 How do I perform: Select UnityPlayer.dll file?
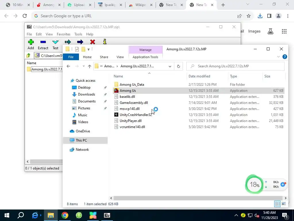[x=131, y=121]
